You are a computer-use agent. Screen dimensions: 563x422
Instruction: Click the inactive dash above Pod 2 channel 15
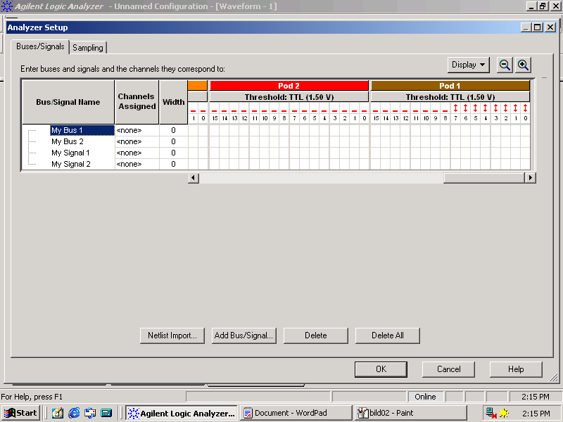point(215,110)
